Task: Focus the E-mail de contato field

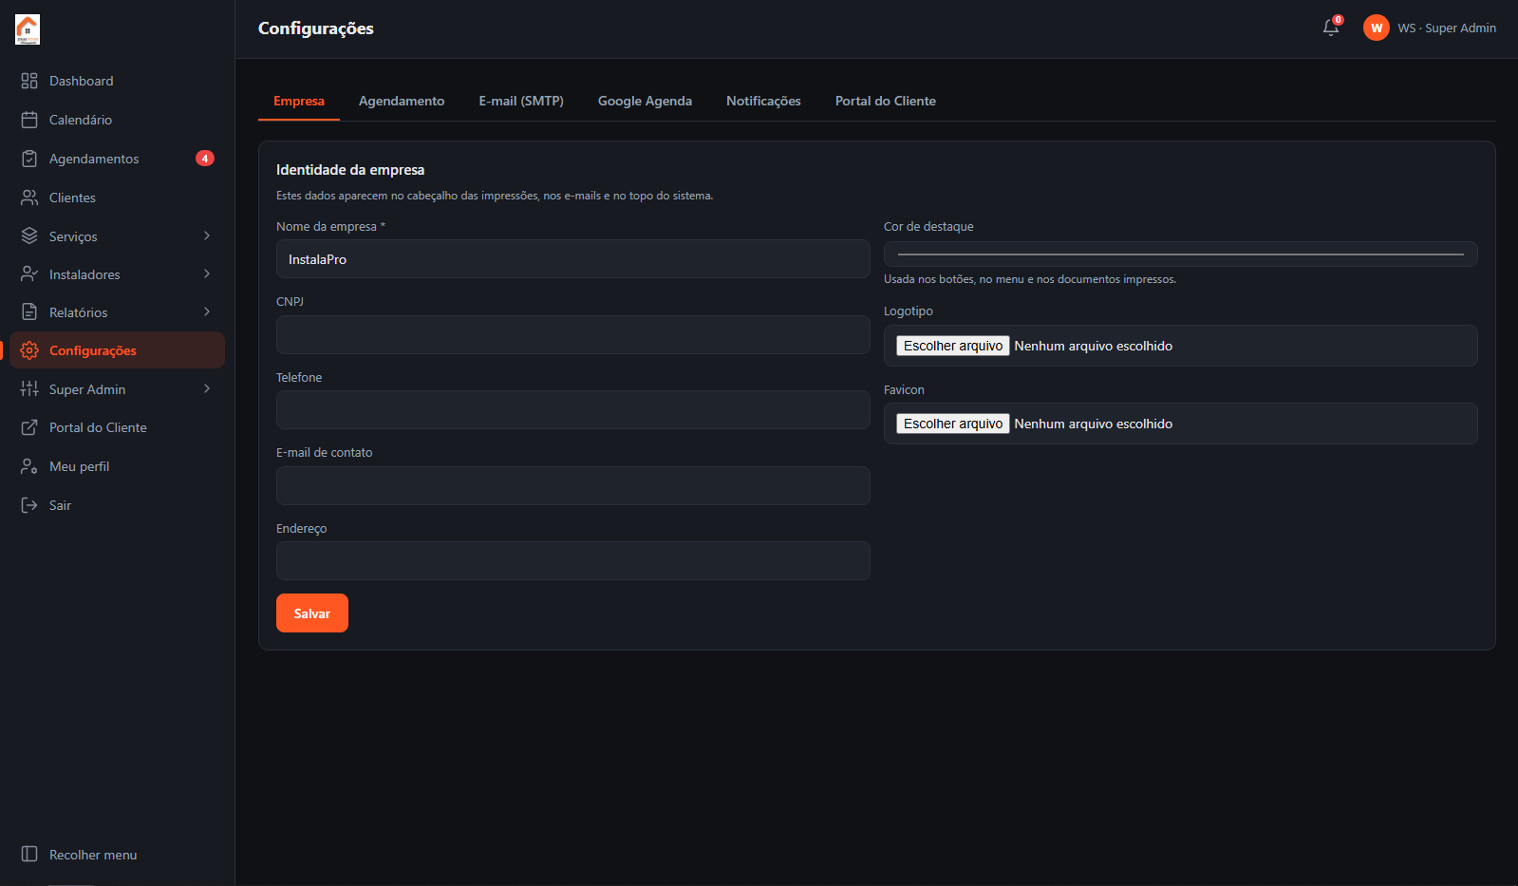Action: click(573, 485)
